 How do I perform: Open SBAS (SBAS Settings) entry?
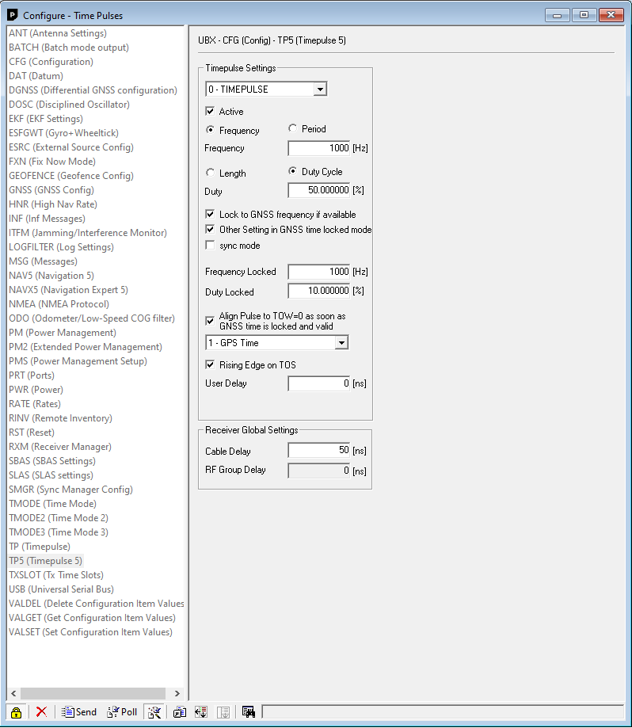pos(52,460)
